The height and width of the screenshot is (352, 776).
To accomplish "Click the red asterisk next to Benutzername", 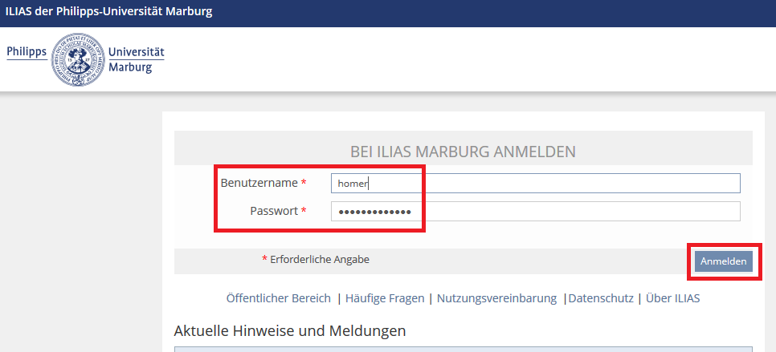I will coord(304,183).
